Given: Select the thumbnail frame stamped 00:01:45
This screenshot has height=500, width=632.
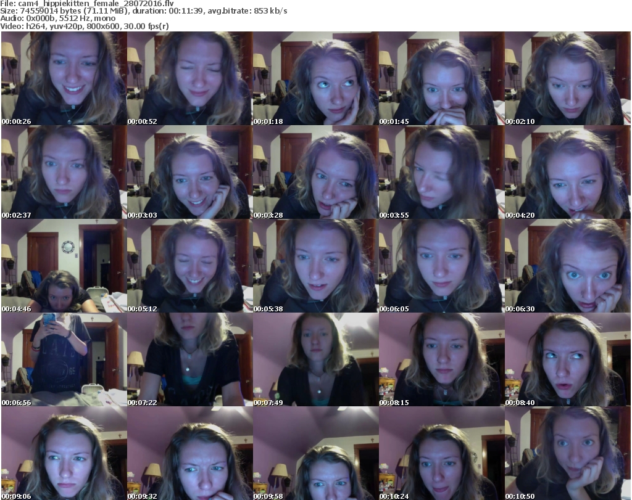Looking at the screenshot, I should click(x=442, y=78).
